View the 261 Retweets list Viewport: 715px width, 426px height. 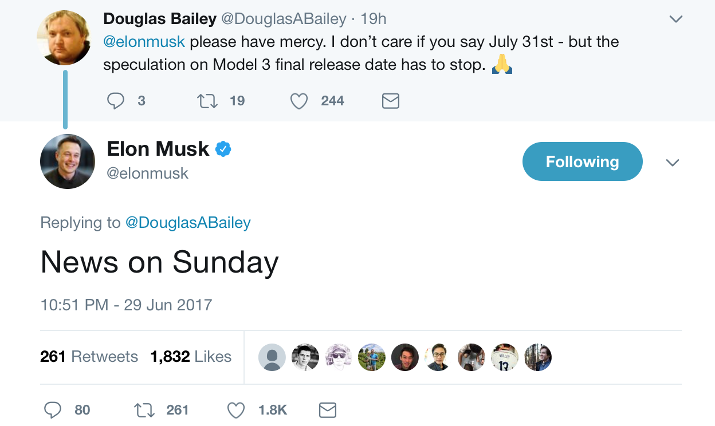89,357
